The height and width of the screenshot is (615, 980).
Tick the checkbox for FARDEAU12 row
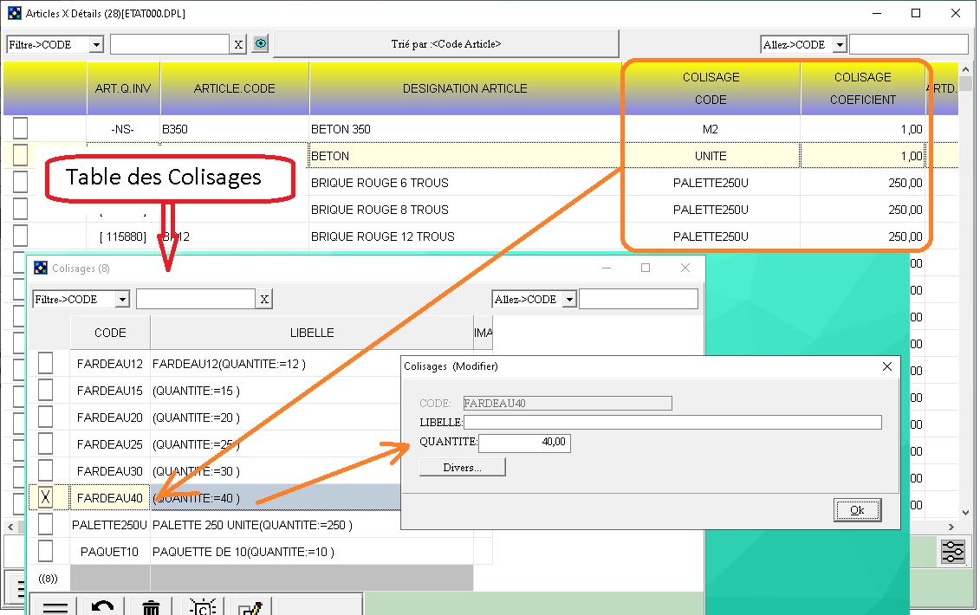point(45,363)
